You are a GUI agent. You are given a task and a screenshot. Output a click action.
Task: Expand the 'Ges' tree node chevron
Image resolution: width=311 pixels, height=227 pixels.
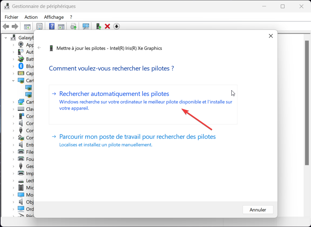tap(13, 166)
